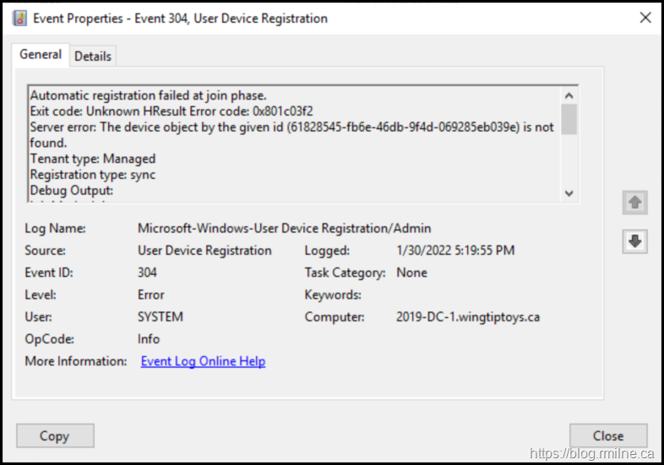Close dialog with title bar X

pyautogui.click(x=645, y=18)
